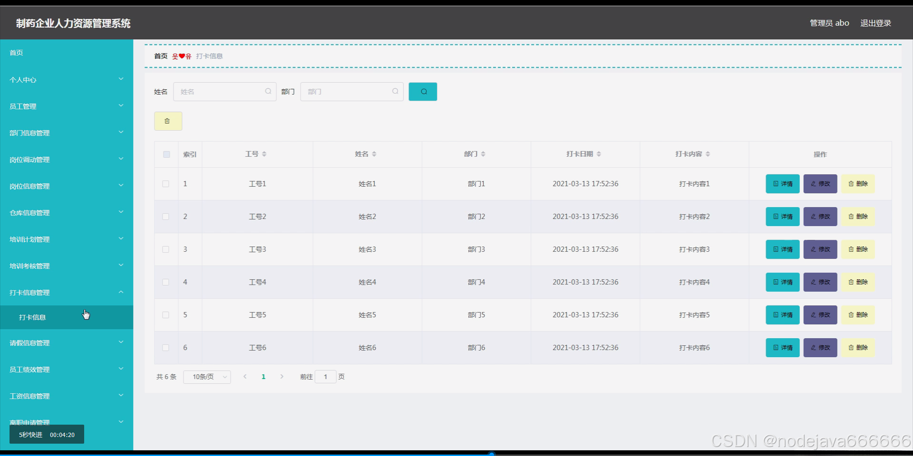Click 制药企业人力资源管理系统 title
The height and width of the screenshot is (456, 913).
click(73, 23)
